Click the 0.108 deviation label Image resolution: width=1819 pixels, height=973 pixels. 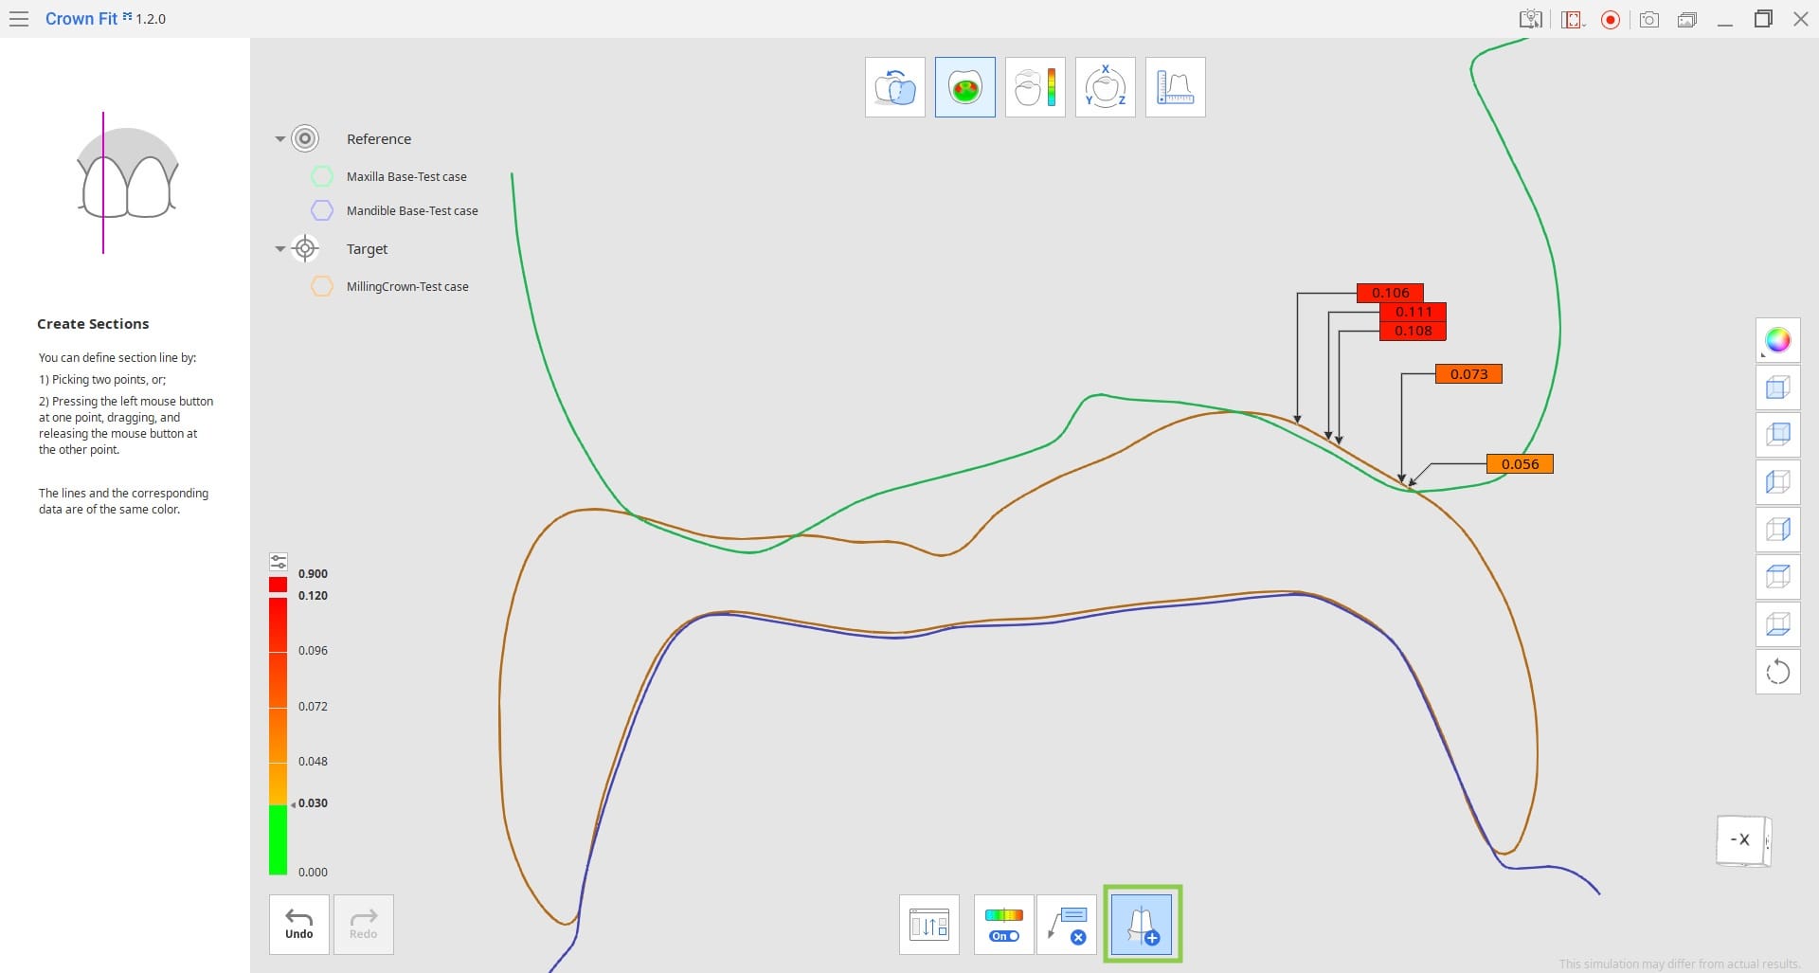click(1414, 331)
